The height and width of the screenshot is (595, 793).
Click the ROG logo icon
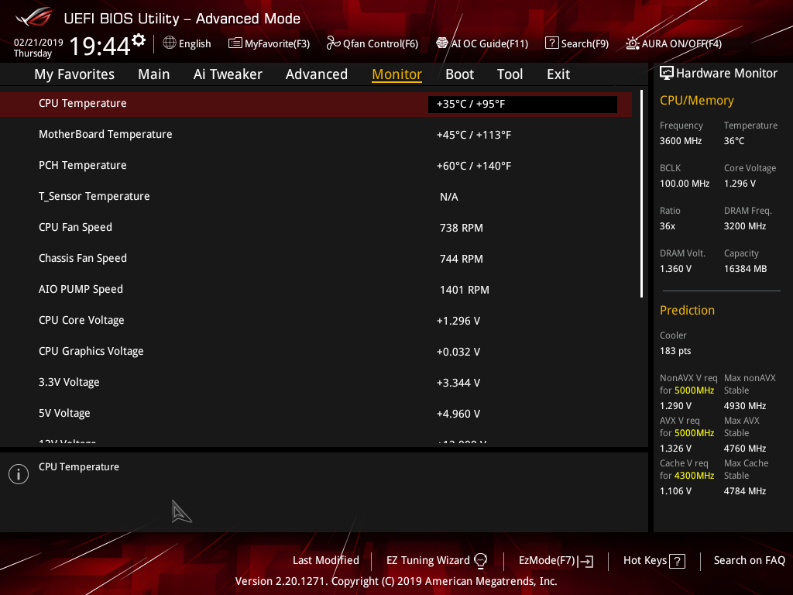coord(34,17)
